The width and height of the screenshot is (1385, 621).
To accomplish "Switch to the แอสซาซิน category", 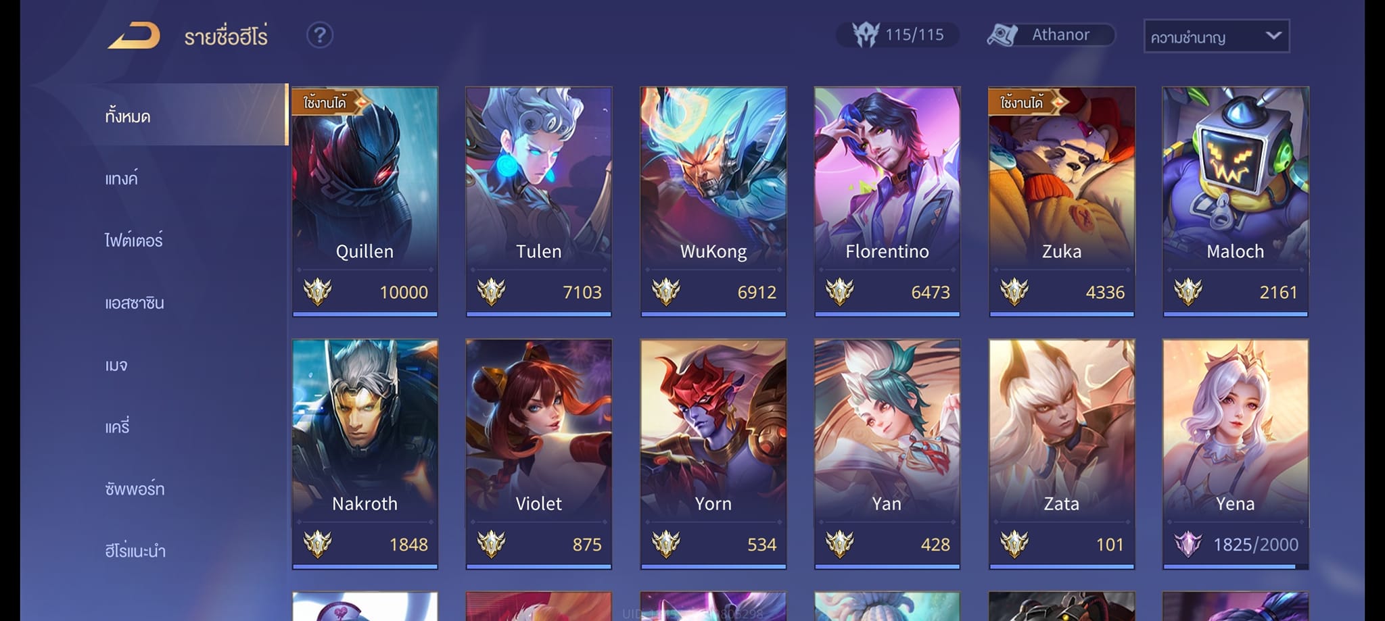I will [x=134, y=303].
